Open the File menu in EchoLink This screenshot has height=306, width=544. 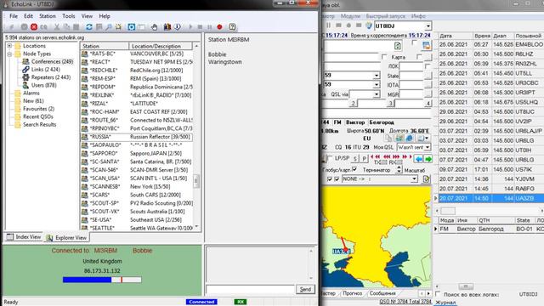pos(14,16)
